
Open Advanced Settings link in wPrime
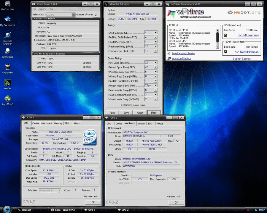pos(182,59)
